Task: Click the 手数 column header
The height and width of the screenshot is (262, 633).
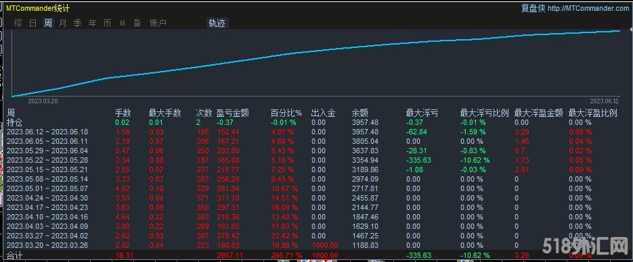Action: pyautogui.click(x=123, y=113)
